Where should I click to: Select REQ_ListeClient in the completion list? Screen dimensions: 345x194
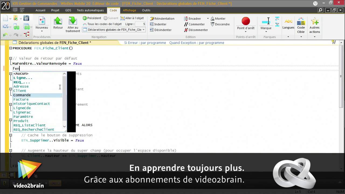pyautogui.click(x=38, y=125)
